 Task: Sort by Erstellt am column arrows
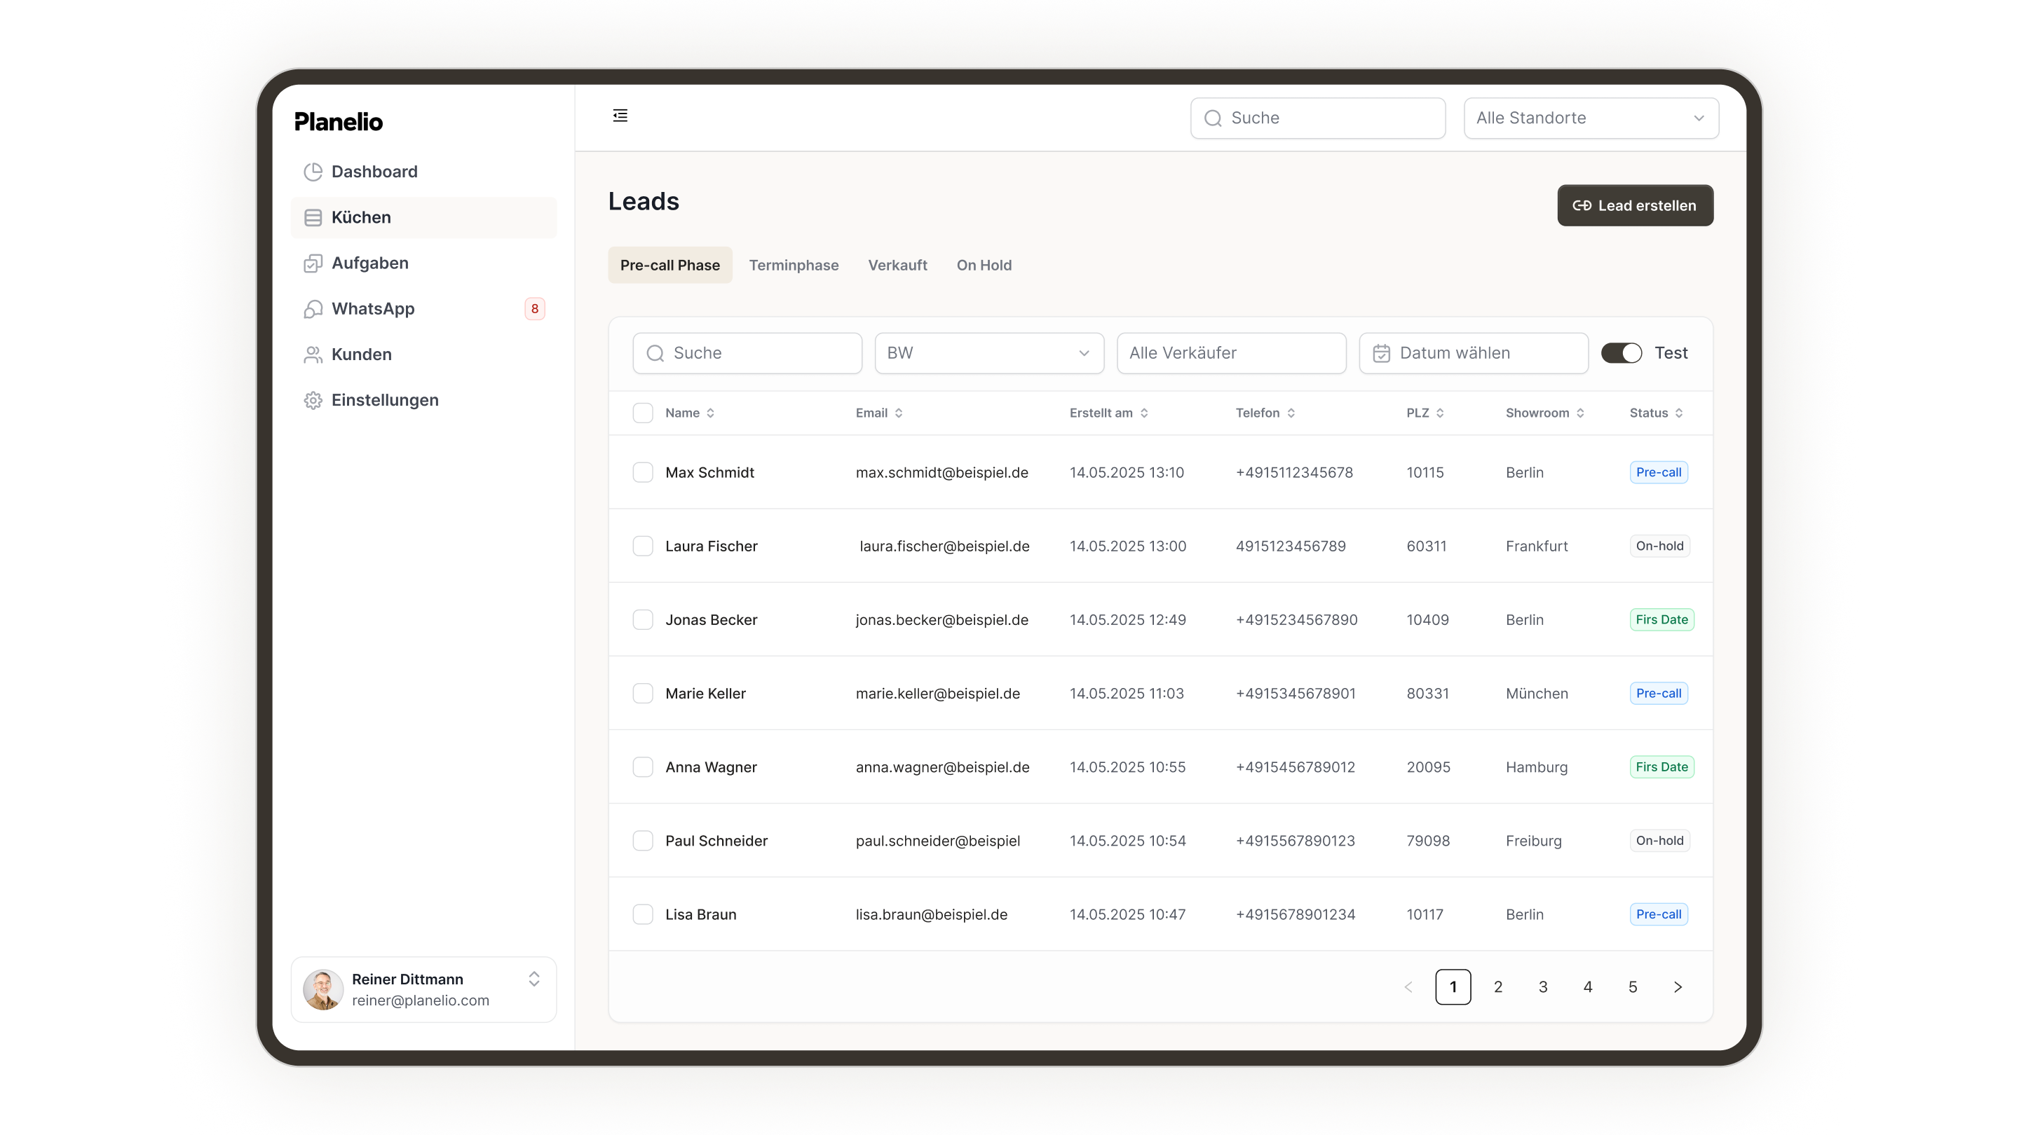click(x=1144, y=413)
